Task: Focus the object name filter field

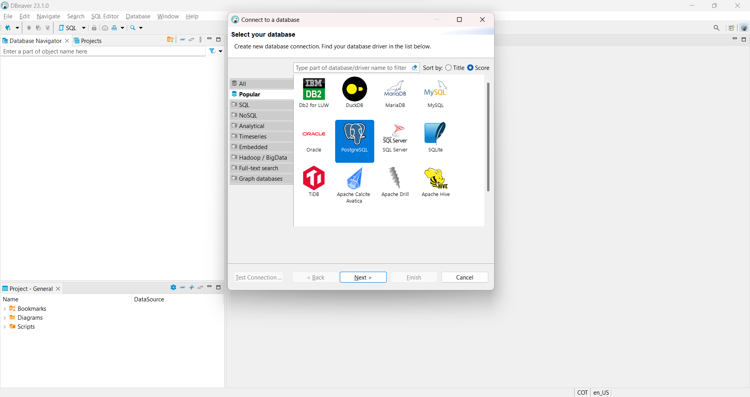Action: (x=103, y=52)
